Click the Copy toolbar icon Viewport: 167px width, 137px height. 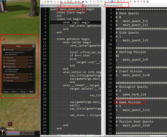pyautogui.click(x=68, y=2)
